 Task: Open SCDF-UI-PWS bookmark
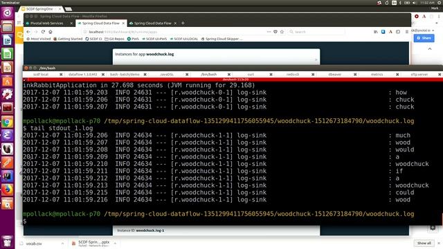154,39
